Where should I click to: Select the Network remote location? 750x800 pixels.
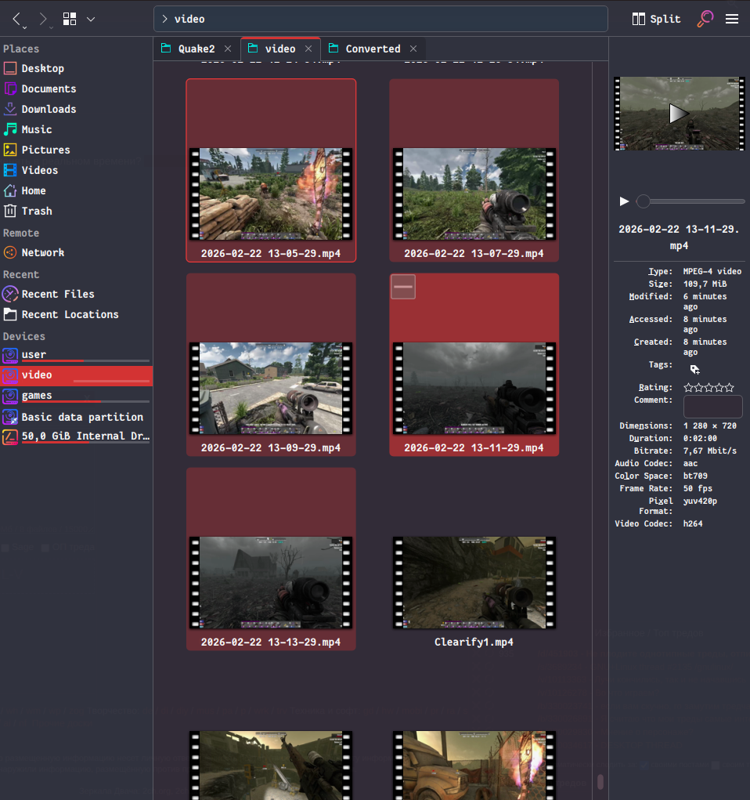(x=42, y=252)
